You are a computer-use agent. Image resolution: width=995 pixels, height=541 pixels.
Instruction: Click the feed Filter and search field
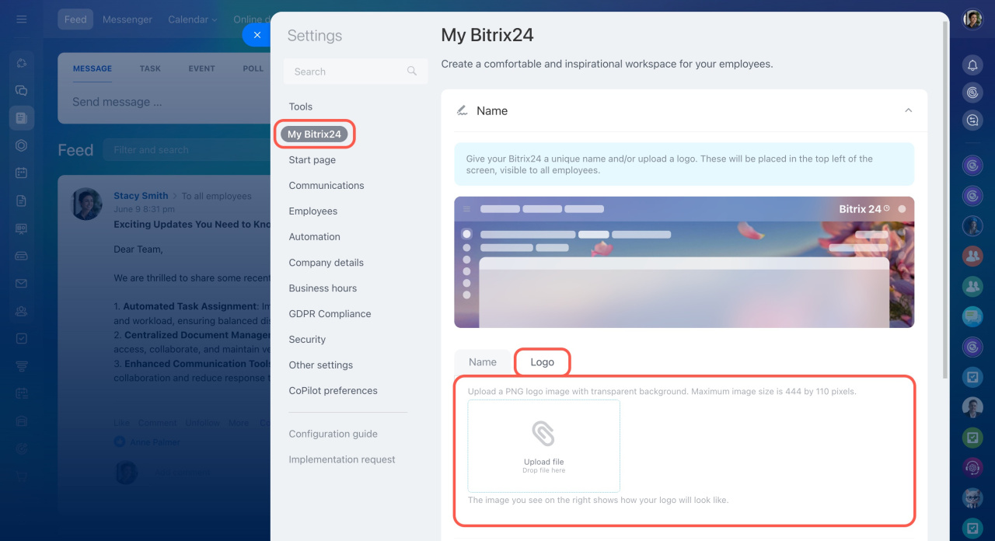(x=187, y=150)
